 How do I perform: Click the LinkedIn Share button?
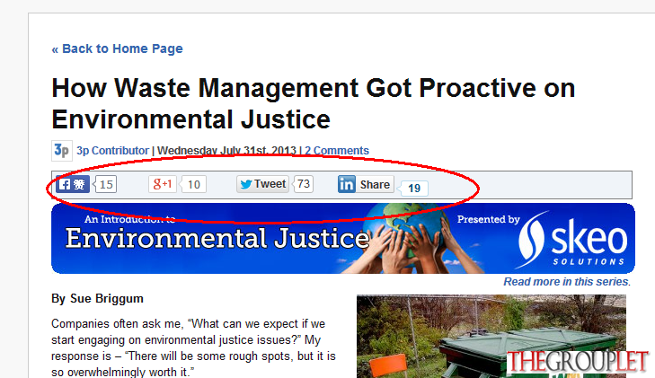(x=366, y=184)
